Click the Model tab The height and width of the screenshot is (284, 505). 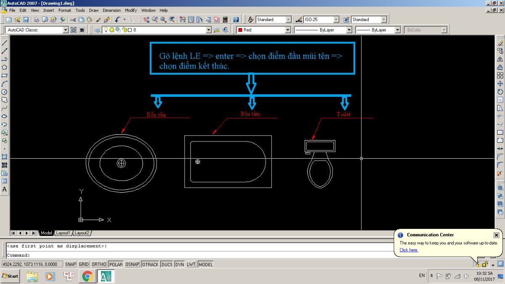46,233
